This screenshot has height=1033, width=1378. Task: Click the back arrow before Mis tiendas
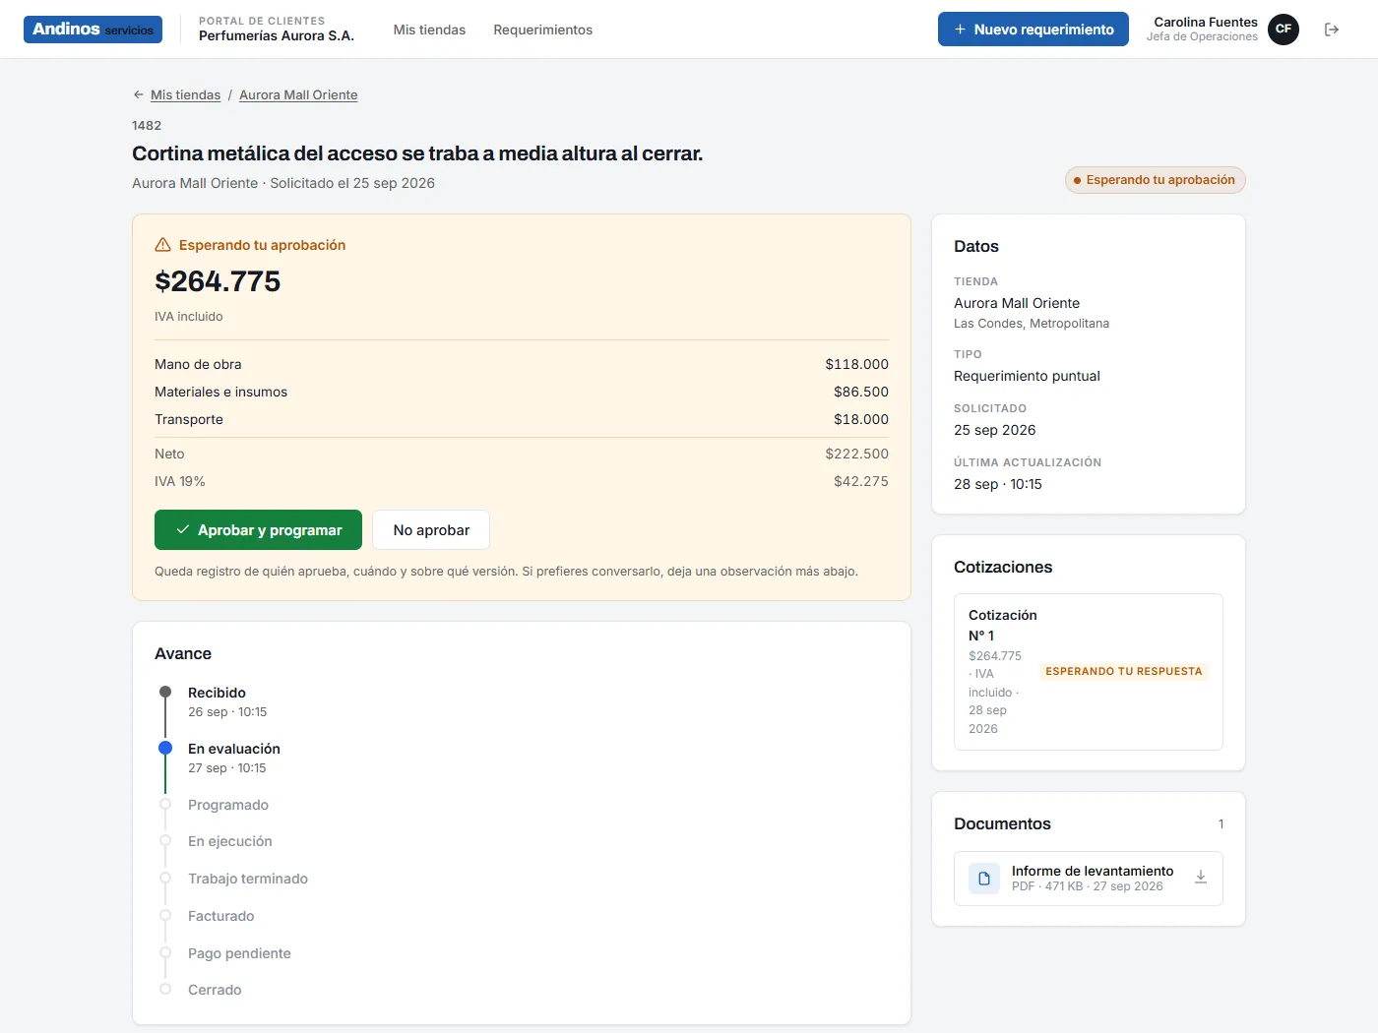[139, 95]
